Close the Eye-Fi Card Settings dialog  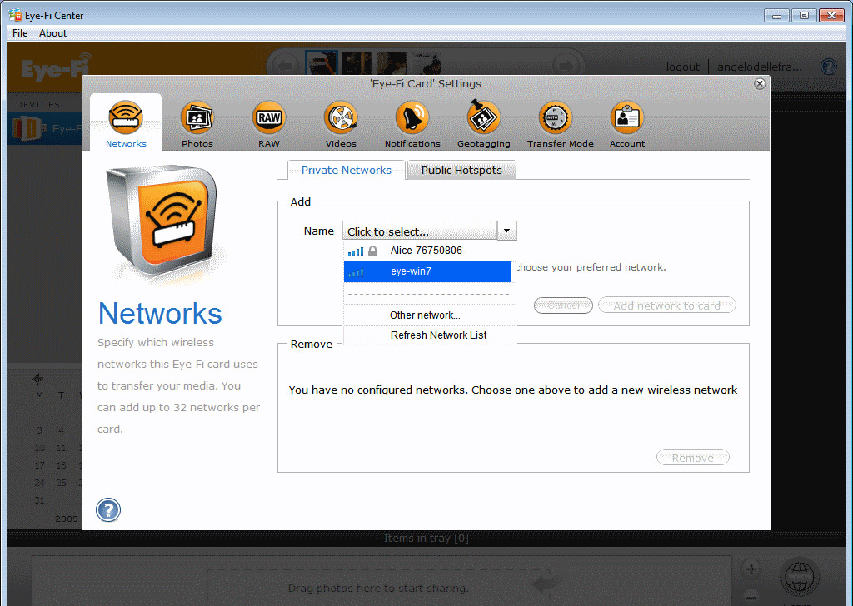point(760,84)
